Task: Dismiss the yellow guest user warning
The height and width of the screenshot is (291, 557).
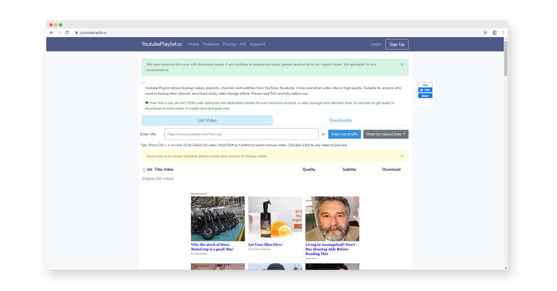Action: [x=402, y=156]
